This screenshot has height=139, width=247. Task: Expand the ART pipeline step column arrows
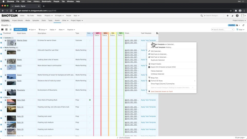95,33
